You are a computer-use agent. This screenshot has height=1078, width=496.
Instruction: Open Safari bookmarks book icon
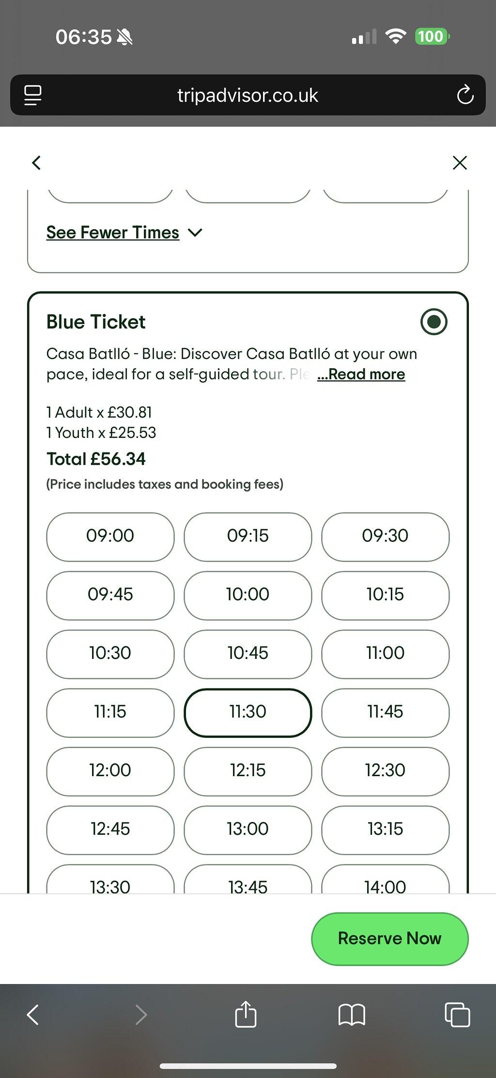coord(352,1015)
